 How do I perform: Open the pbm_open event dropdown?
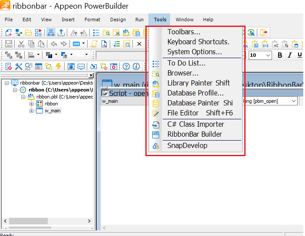pyautogui.click(x=294, y=101)
